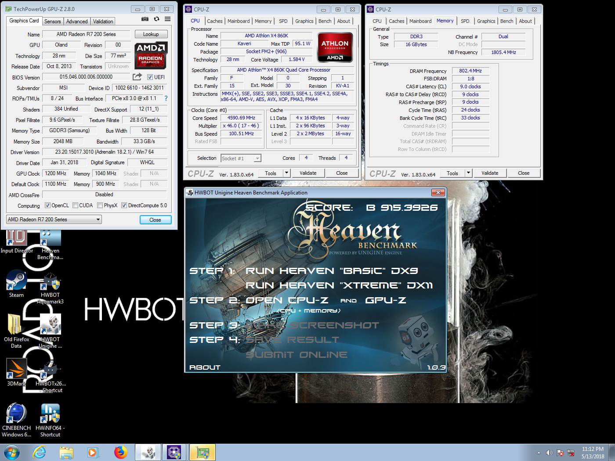The height and width of the screenshot is (461, 615).
Task: Open Caches tab in left CPU-Z window
Action: pos(214,21)
